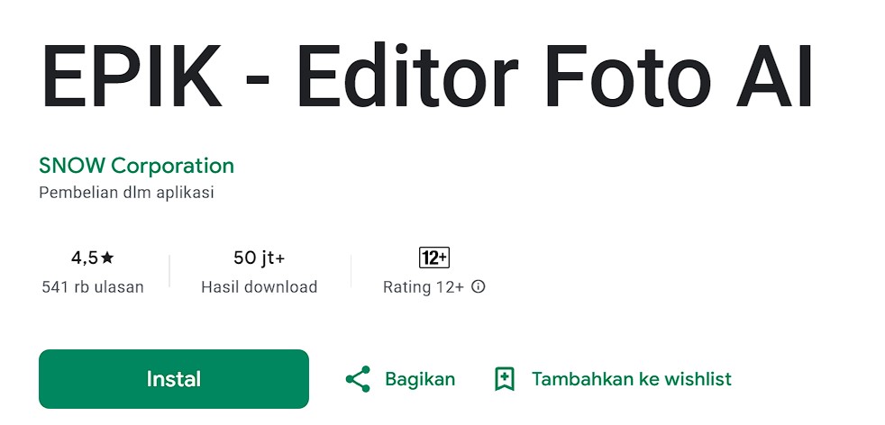The width and height of the screenshot is (885, 425).
Task: Click the info icon next to Rating 12+
Action: point(478,287)
